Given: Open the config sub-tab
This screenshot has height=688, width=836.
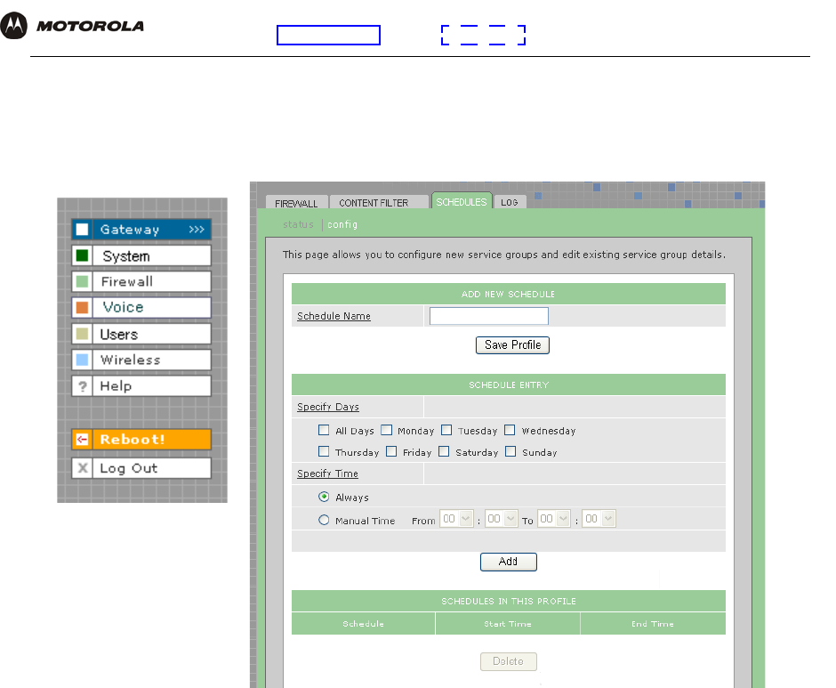Looking at the screenshot, I should point(342,224).
